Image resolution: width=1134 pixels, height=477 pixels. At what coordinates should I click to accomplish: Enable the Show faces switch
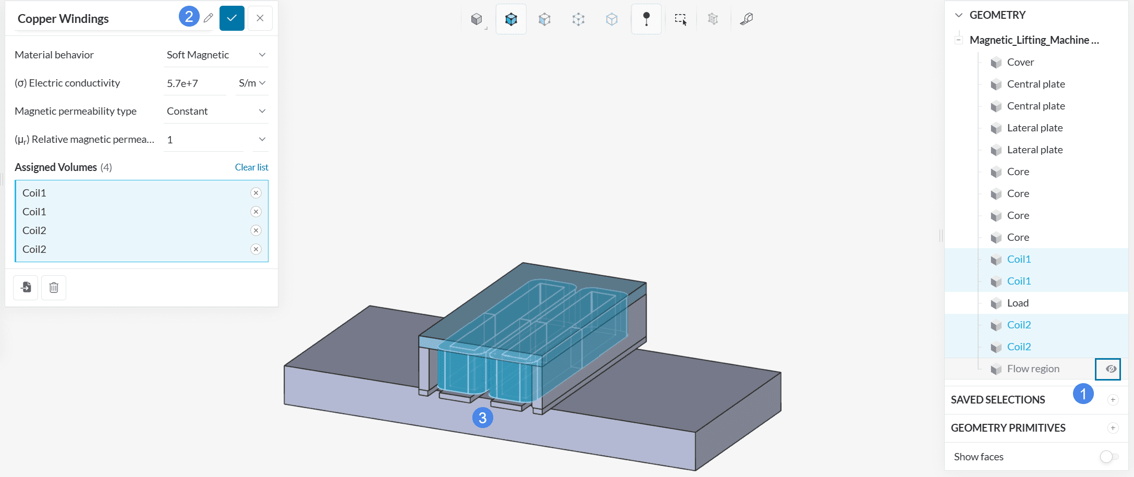(x=1108, y=457)
